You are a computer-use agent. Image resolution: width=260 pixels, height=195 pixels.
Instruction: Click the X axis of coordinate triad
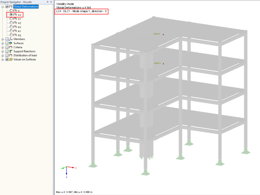[71, 168]
